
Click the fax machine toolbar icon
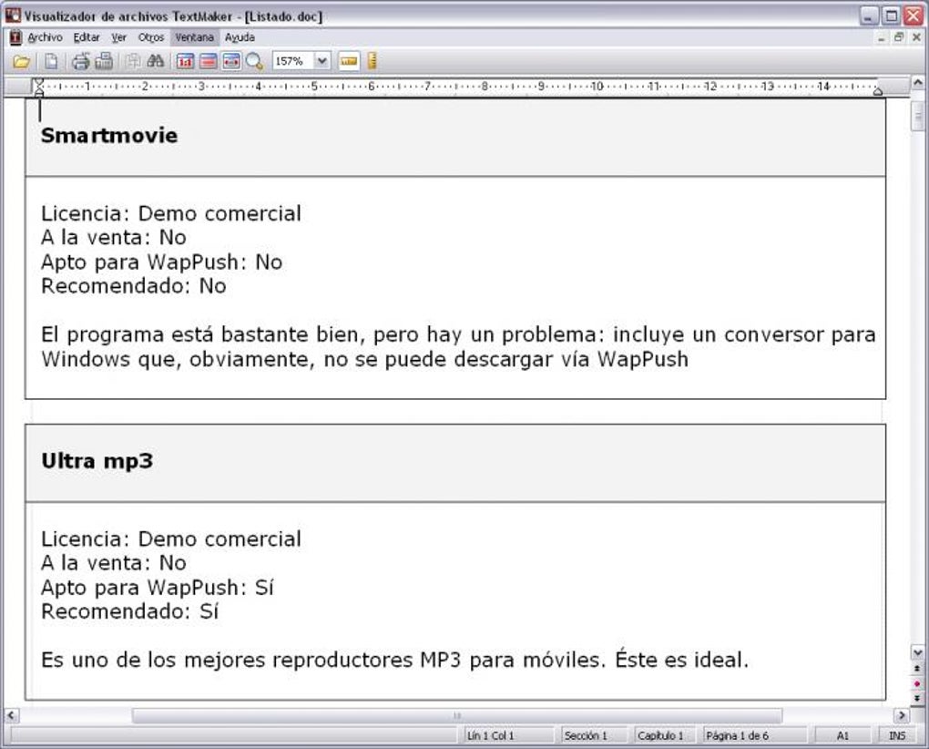[x=104, y=61]
